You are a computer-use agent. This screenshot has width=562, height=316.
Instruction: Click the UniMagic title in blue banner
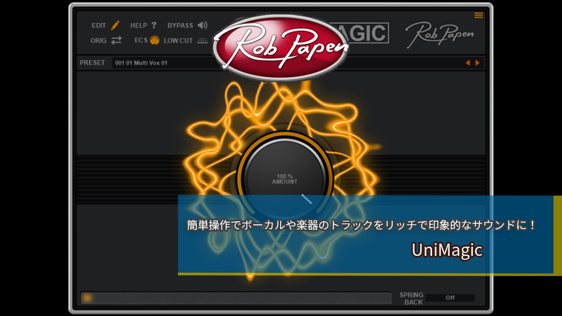click(x=447, y=250)
